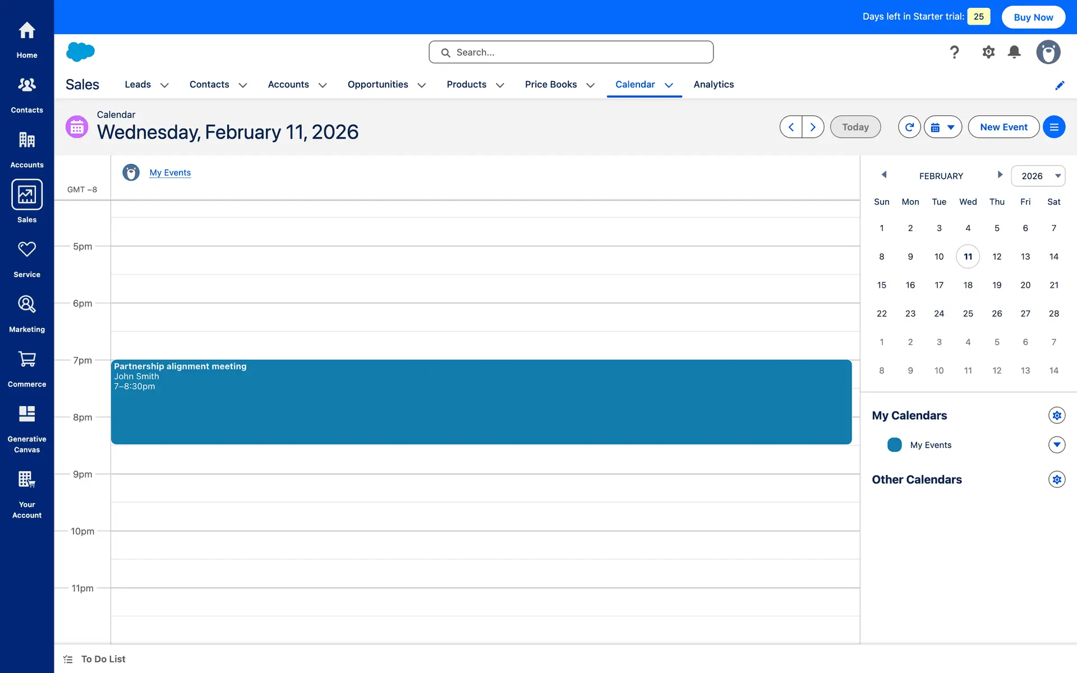The image size is (1077, 673).
Task: Toggle the calendar side panel button
Action: coord(1054,127)
